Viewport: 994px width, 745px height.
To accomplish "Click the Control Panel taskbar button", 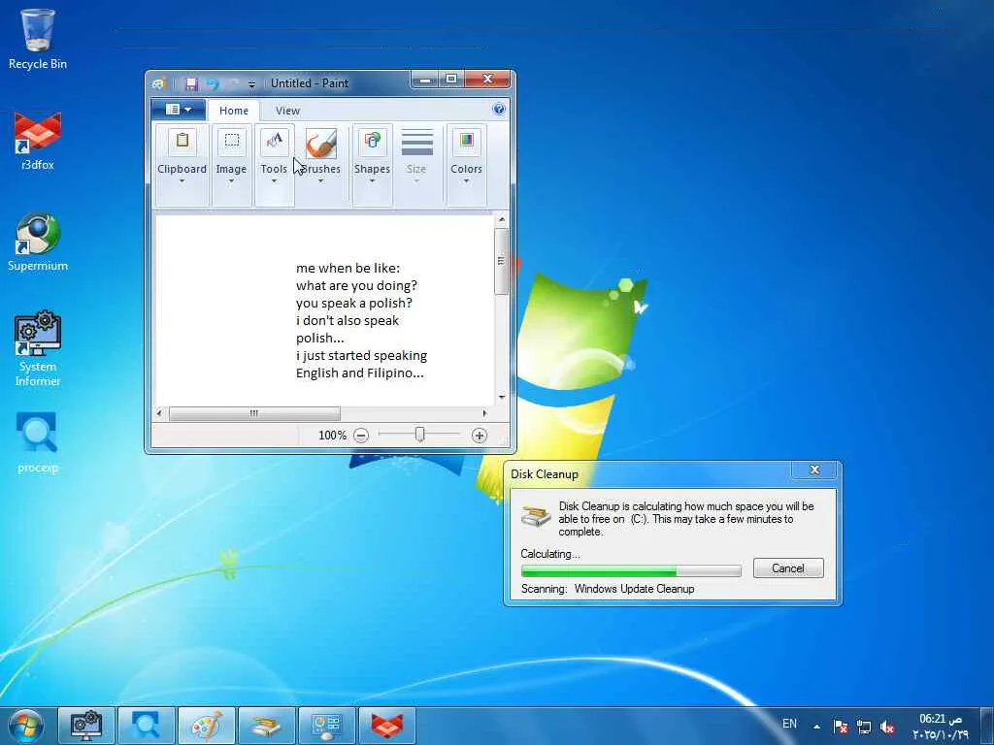I will pyautogui.click(x=327, y=726).
